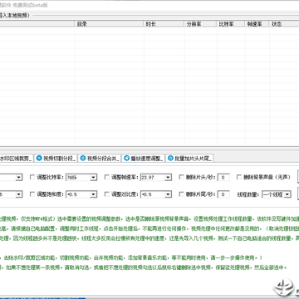Image resolution: width=299 pixels, height=299 pixels.
Task: Switch to the 视频切割分段 tab
Action: 56,159
